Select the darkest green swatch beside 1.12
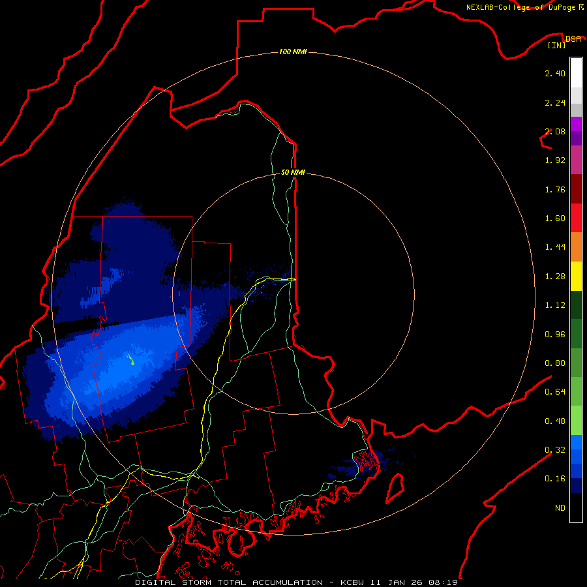587x587 pixels. (576, 305)
